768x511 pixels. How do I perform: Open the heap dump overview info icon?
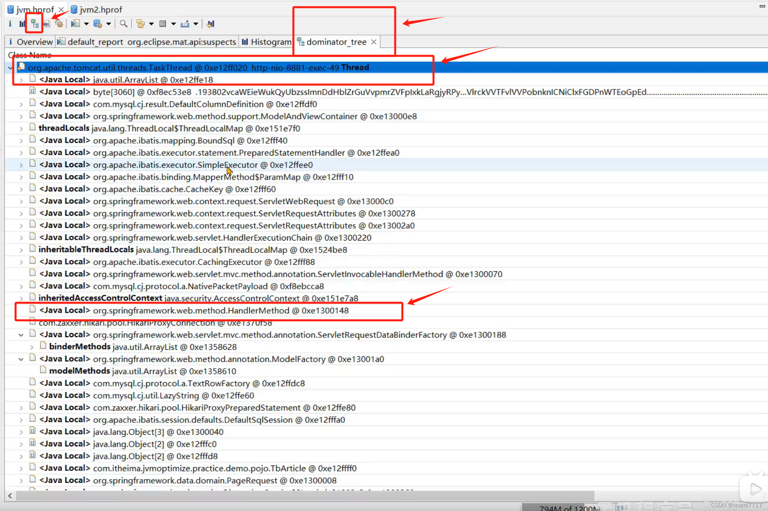[x=10, y=24]
